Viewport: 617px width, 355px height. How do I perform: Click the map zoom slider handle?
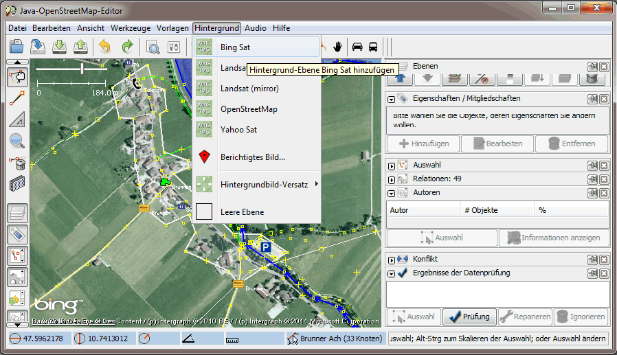click(x=82, y=69)
